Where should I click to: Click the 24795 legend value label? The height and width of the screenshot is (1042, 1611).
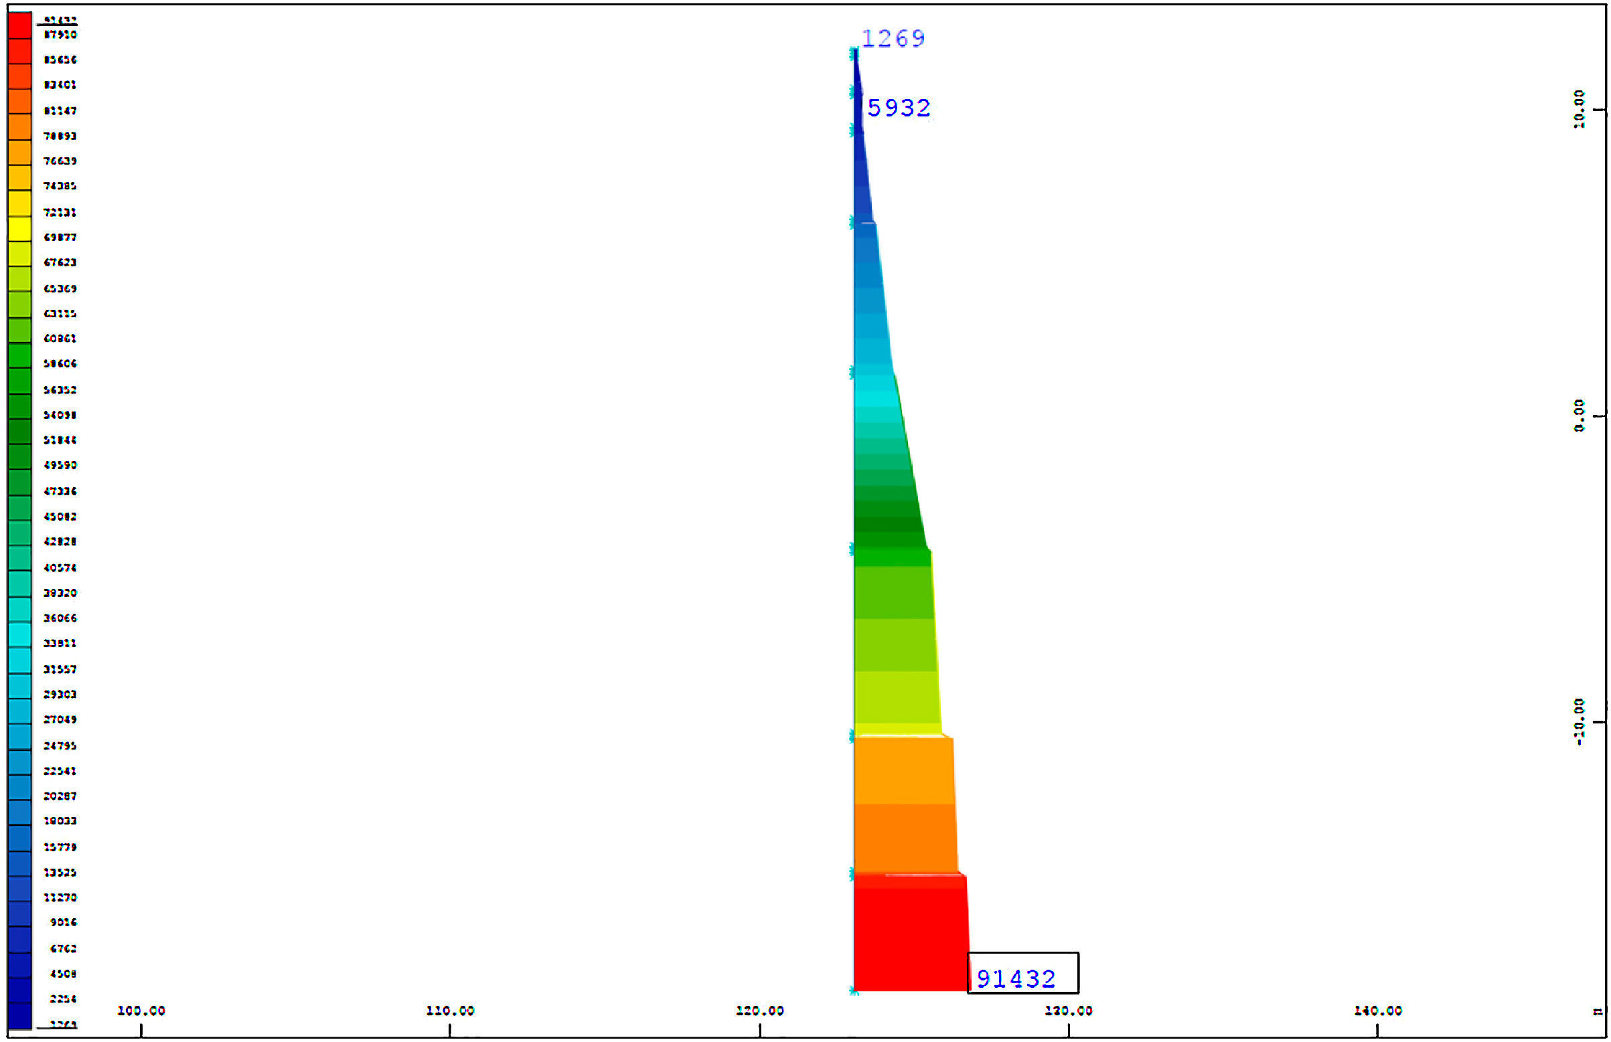coord(60,746)
